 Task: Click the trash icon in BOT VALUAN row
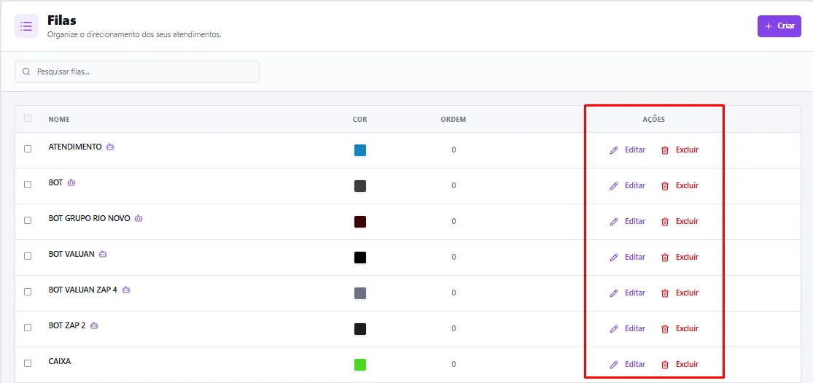[x=665, y=258]
